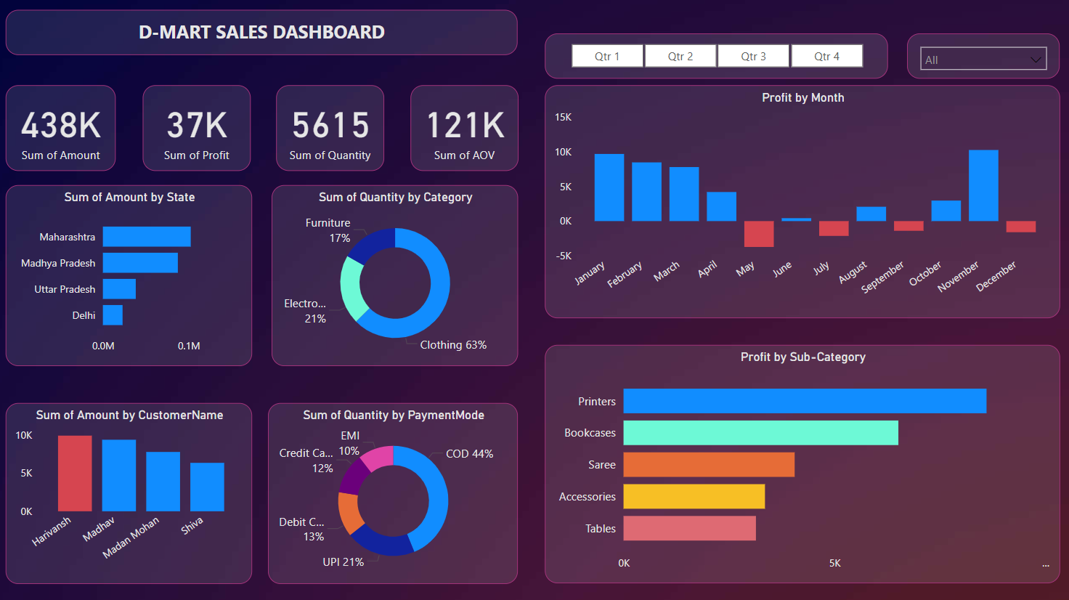
Task: Click the Clothing 63% donut segment
Action: (x=438, y=291)
